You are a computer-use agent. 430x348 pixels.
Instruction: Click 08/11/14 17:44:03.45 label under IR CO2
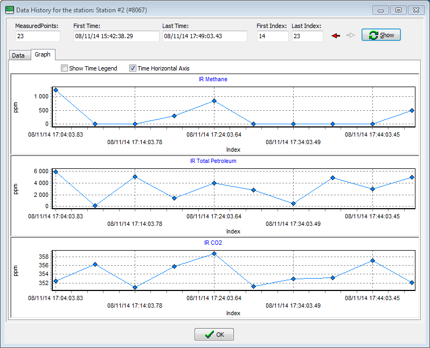coord(372,298)
